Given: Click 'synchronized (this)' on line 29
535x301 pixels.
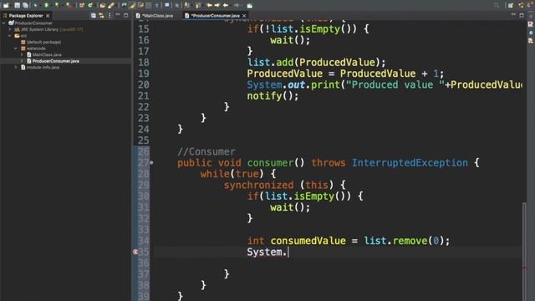Looking at the screenshot, I should pyautogui.click(x=278, y=186).
